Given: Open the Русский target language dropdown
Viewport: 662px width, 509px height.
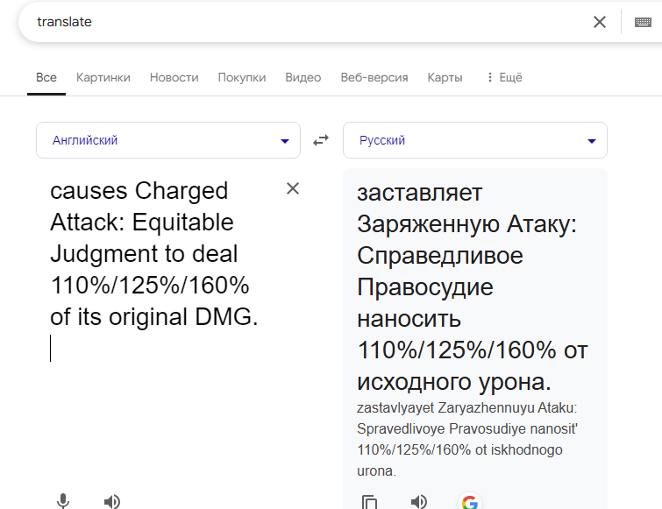Looking at the screenshot, I should 475,140.
